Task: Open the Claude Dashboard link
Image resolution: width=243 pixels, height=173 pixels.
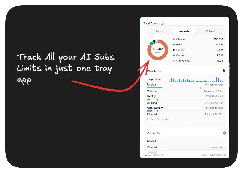Action: 163,120
